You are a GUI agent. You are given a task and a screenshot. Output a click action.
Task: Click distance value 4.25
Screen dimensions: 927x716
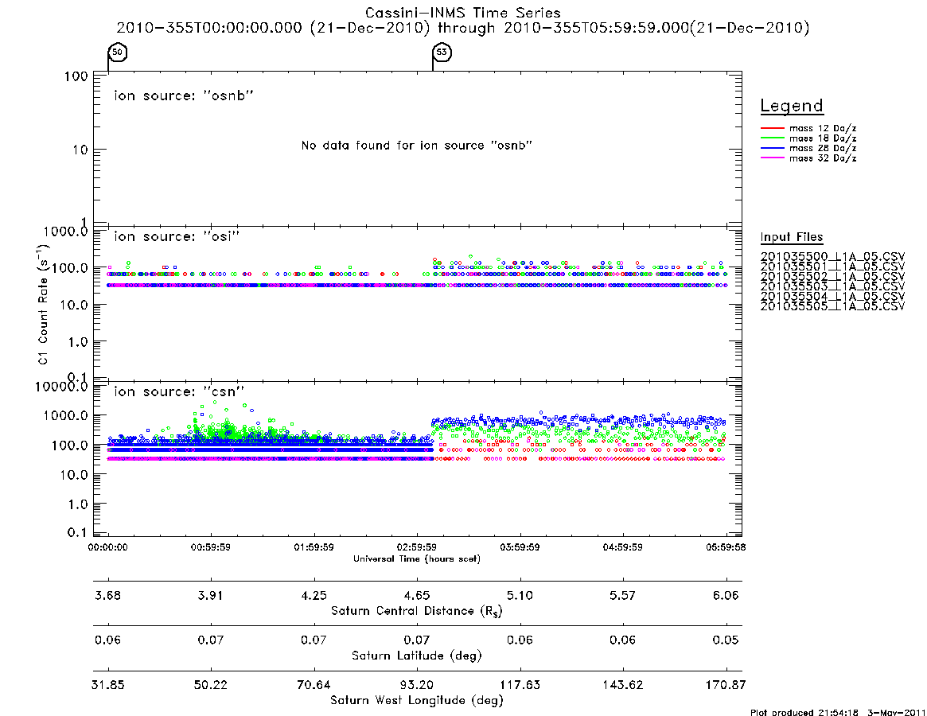coord(314,595)
